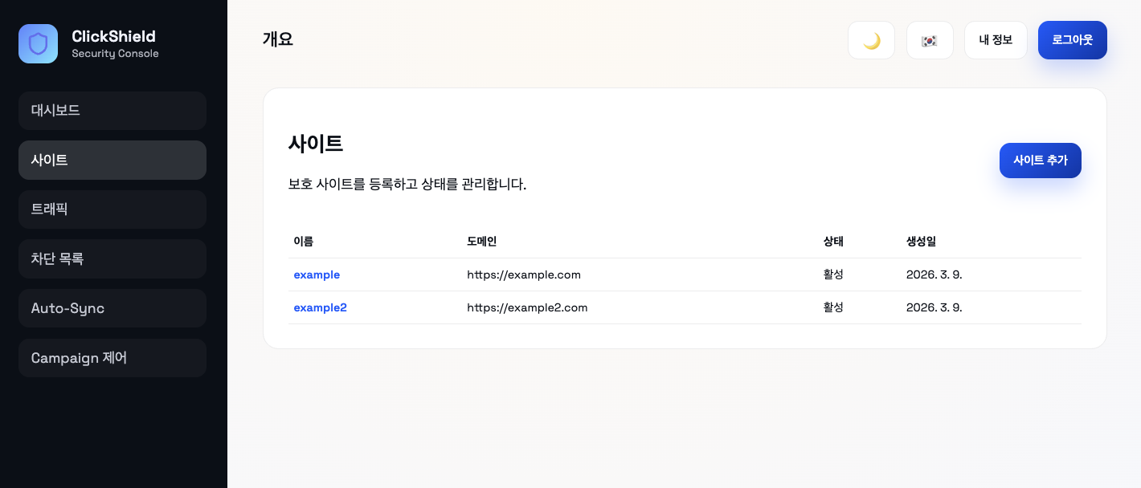Click the https://example.com domain cell
Screen dimensions: 1141x488
(524, 274)
